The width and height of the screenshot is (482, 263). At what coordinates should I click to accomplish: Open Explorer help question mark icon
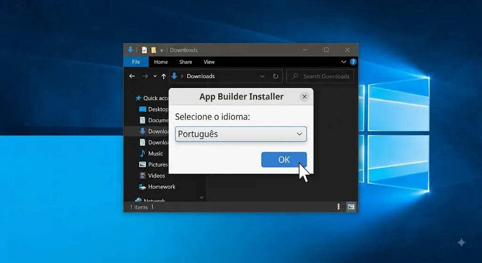(x=353, y=62)
